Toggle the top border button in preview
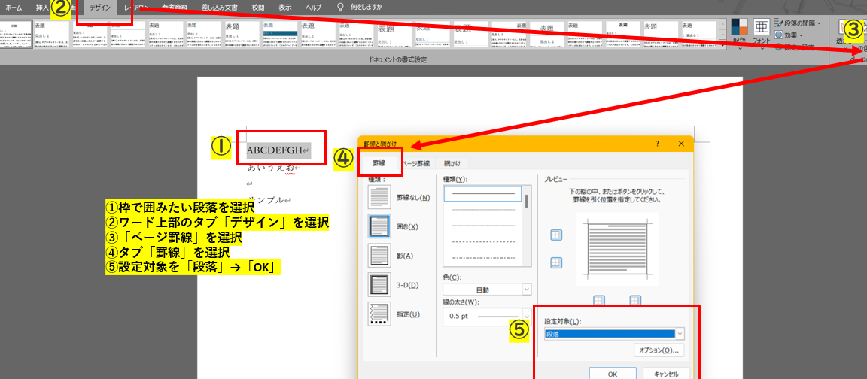 pyautogui.click(x=555, y=235)
